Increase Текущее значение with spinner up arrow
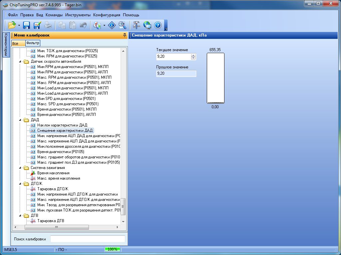The width and height of the screenshot is (341, 255). [x=193, y=55]
